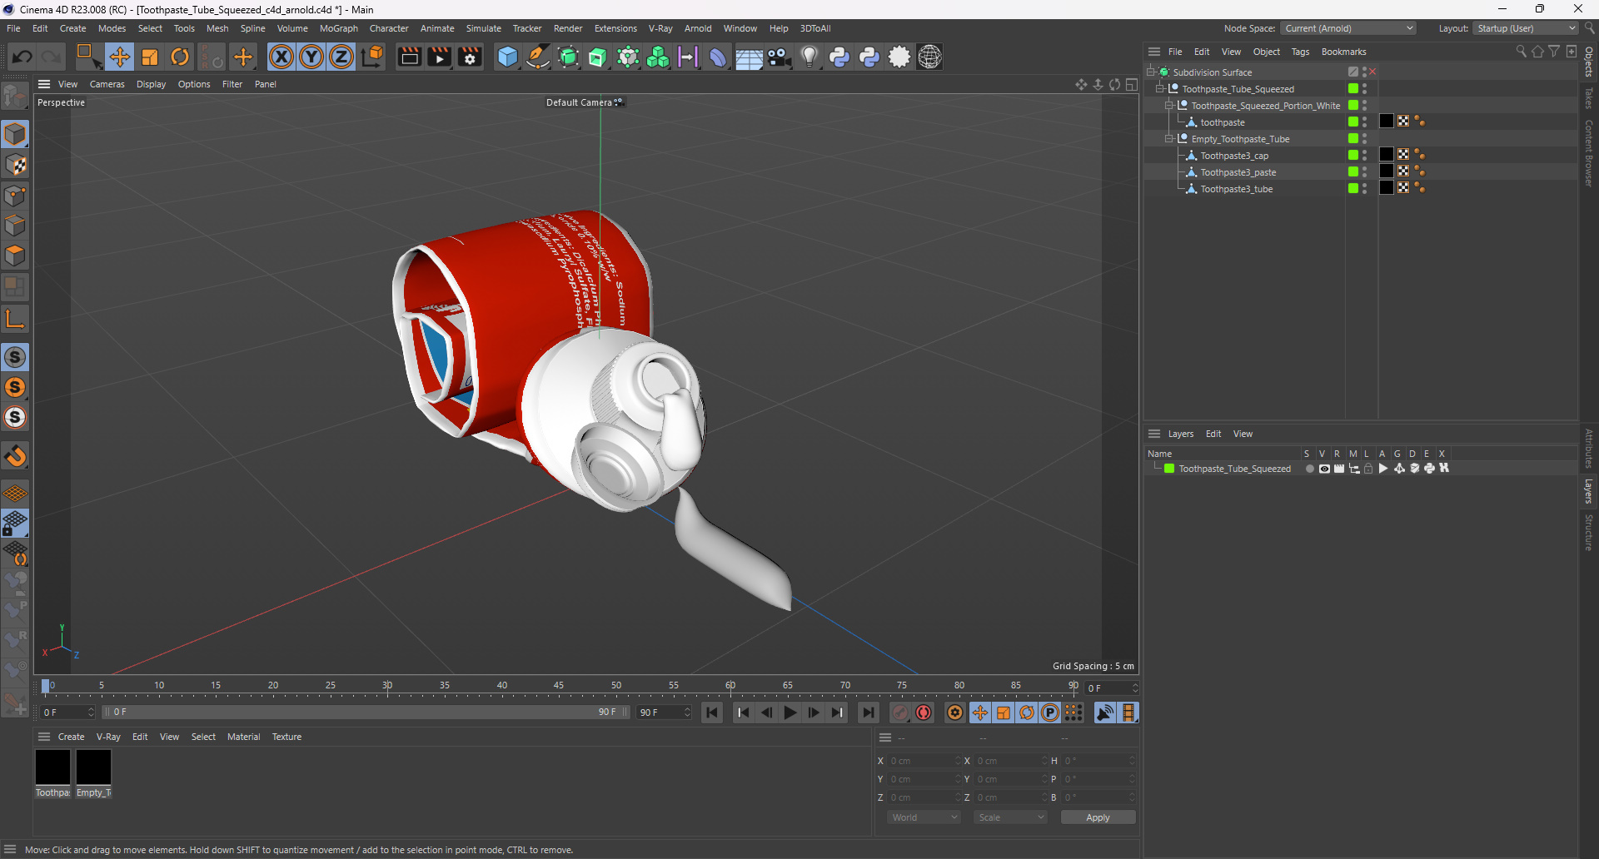The height and width of the screenshot is (859, 1599).
Task: Play animation forward
Action: point(790,713)
